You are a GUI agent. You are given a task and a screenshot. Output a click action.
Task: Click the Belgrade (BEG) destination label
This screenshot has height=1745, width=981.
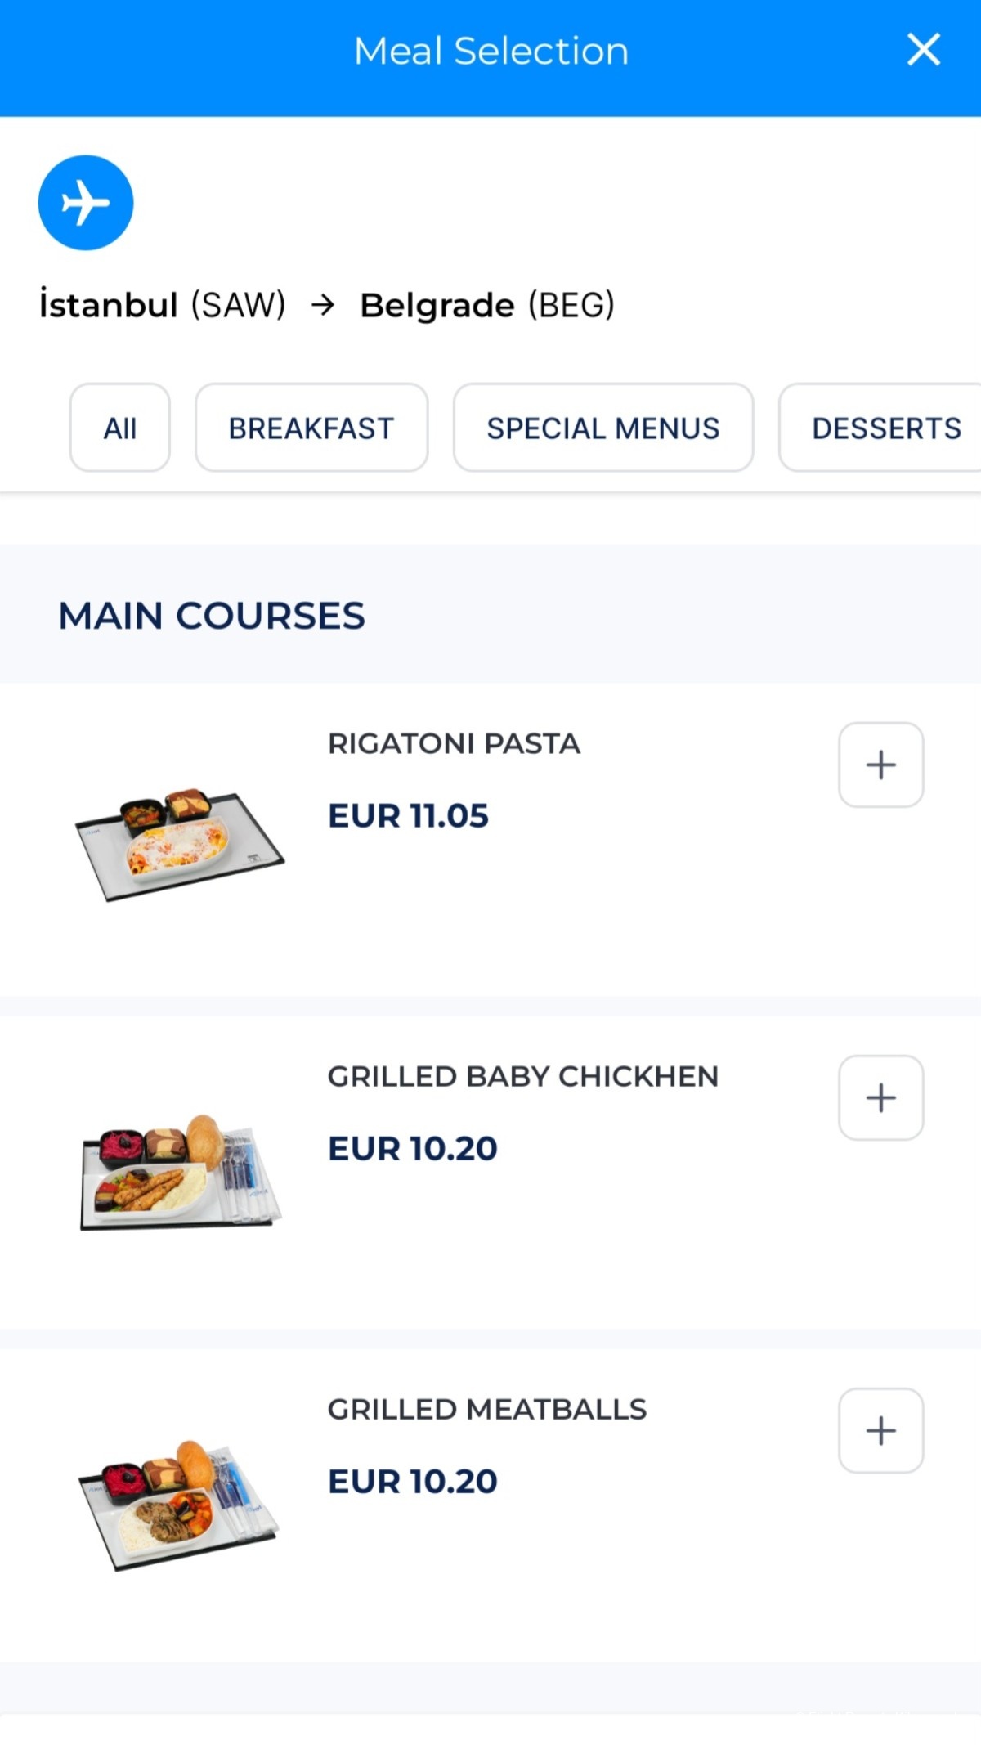click(x=487, y=305)
